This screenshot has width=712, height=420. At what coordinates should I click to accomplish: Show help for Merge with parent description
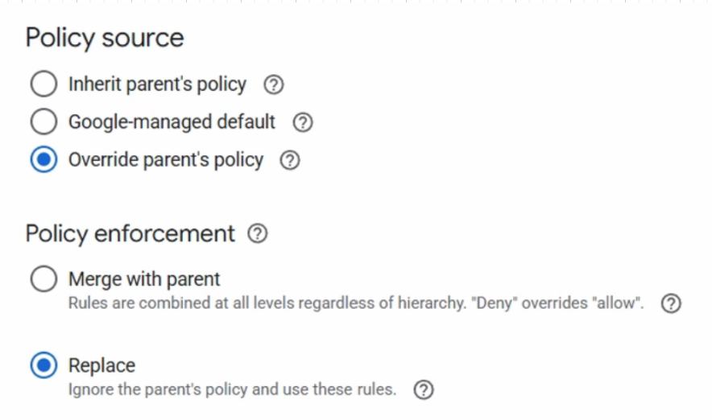click(671, 303)
